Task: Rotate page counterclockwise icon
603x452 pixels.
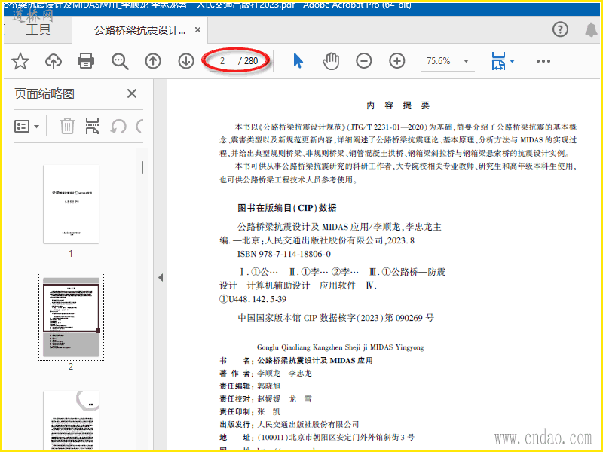Action: point(118,126)
